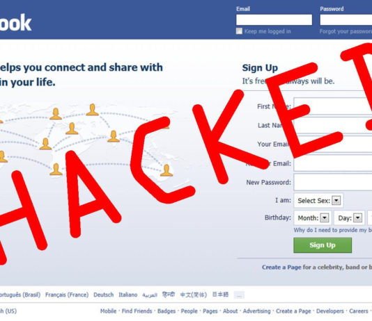Select the Italiano language link
The height and width of the screenshot is (321, 372).
pyautogui.click(x=128, y=295)
